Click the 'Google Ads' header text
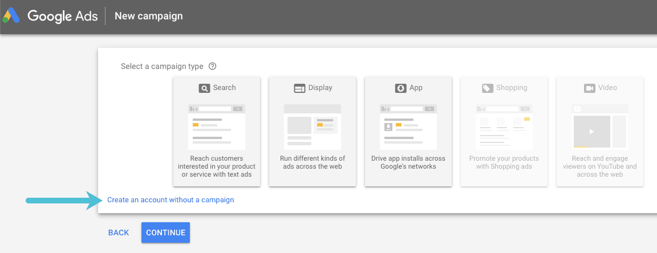The width and height of the screenshot is (657, 253). coord(63,16)
